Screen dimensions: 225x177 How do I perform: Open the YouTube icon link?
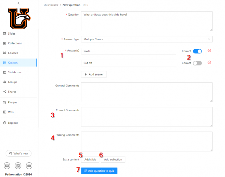coord(29,166)
